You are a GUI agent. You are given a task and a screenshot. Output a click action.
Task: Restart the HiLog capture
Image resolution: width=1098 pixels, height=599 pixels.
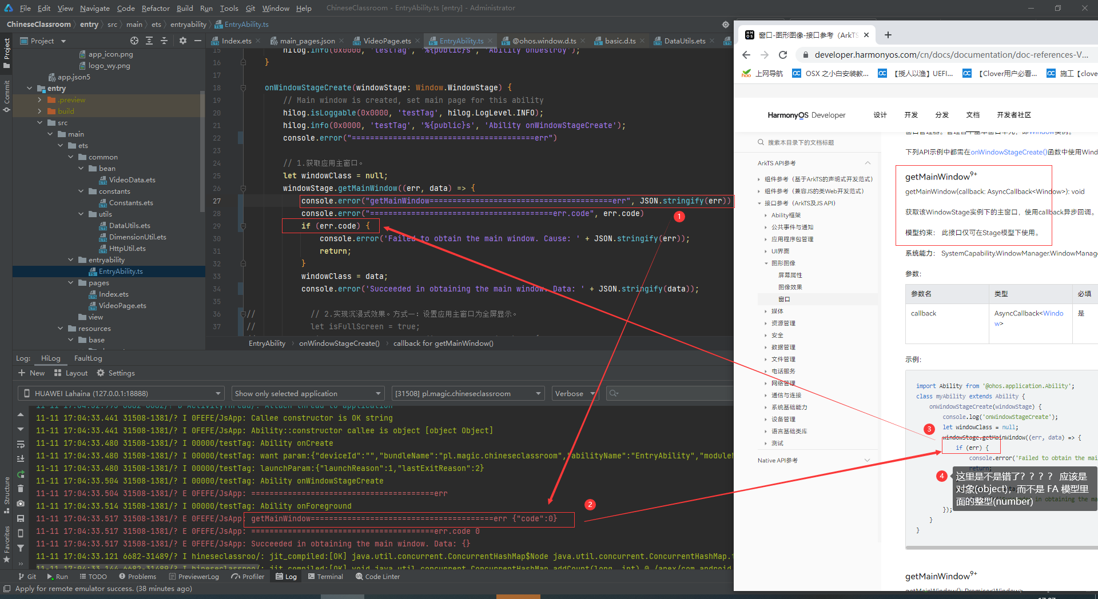(x=21, y=474)
